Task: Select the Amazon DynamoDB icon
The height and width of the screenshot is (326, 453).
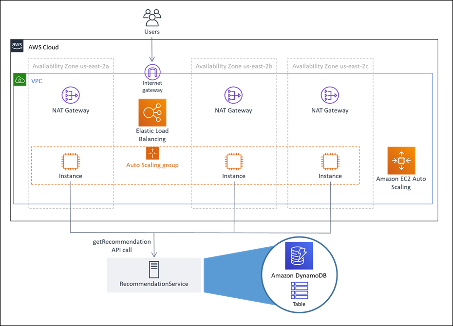Action: [299, 255]
